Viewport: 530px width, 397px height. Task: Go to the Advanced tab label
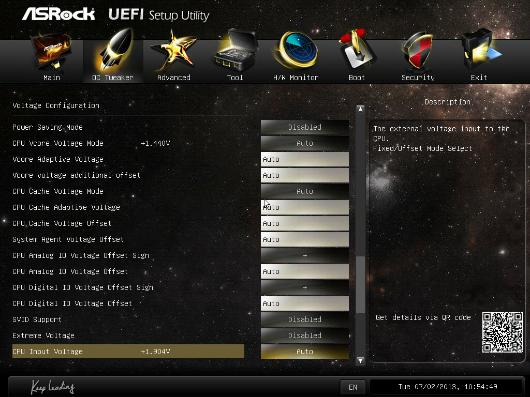174,78
